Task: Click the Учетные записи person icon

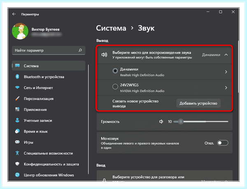Action: (x=17, y=120)
